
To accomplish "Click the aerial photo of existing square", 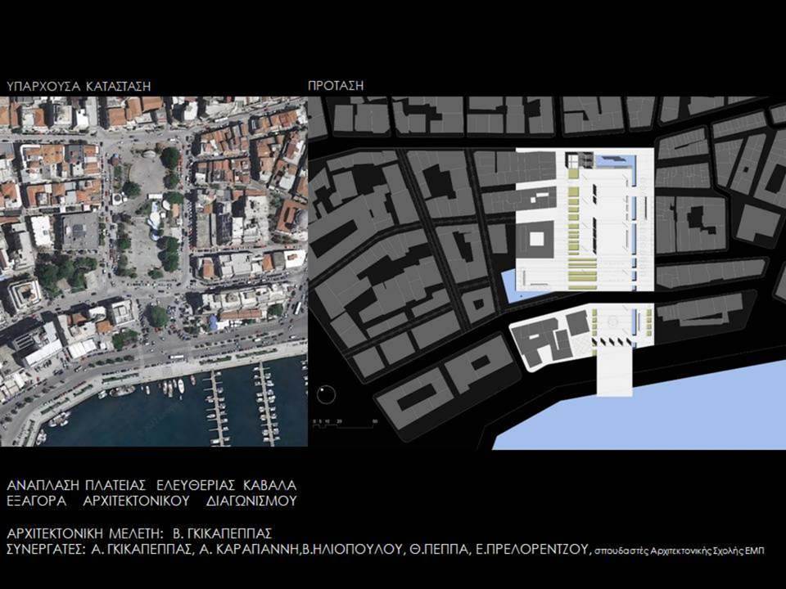I will tap(154, 271).
